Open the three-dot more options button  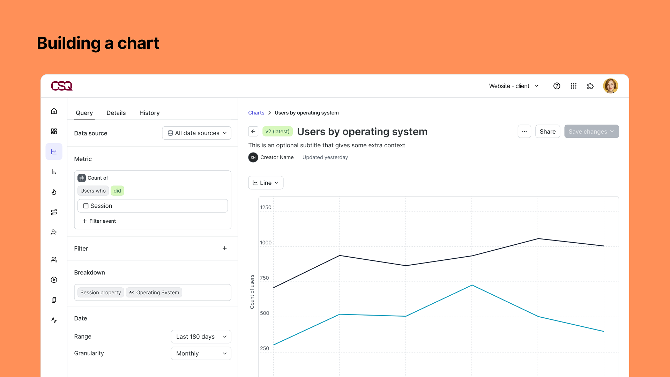(524, 132)
